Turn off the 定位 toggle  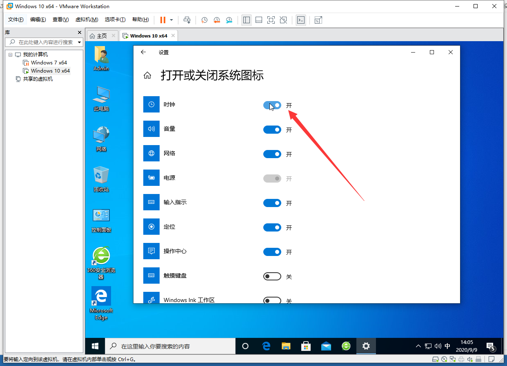pos(272,227)
